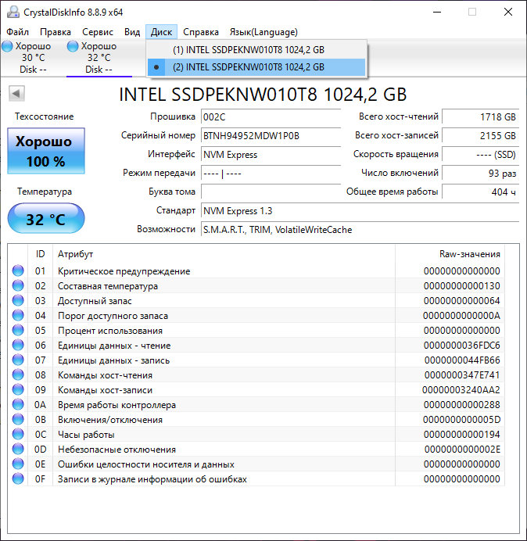Click the 32 °C temperature button
Image resolution: width=527 pixels, height=541 pixels.
click(x=46, y=219)
